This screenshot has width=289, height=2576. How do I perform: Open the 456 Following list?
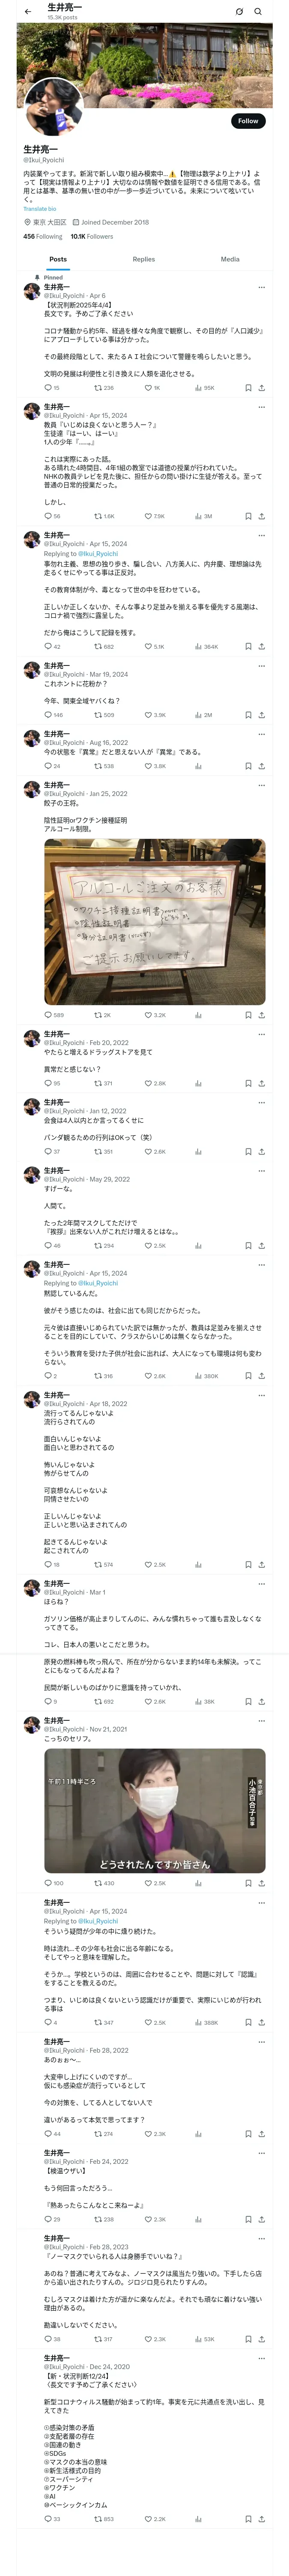tap(43, 237)
